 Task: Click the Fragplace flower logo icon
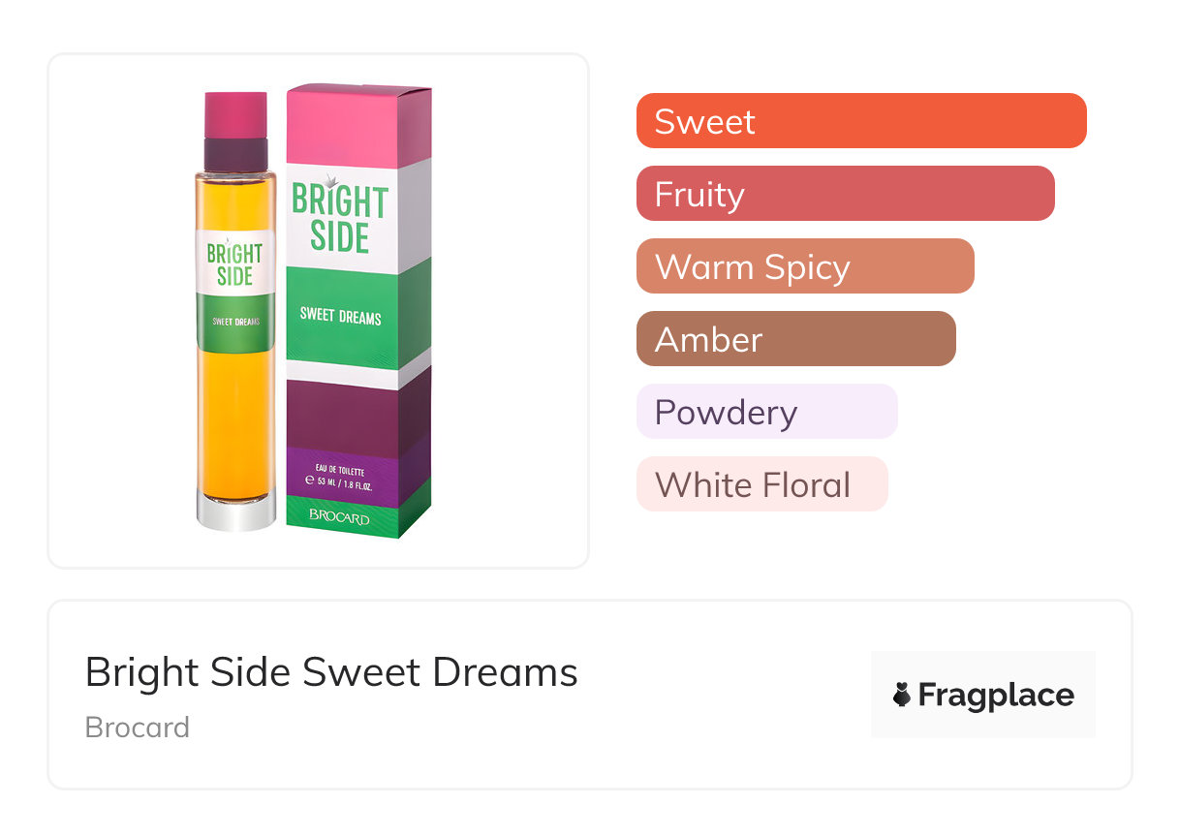pos(902,695)
